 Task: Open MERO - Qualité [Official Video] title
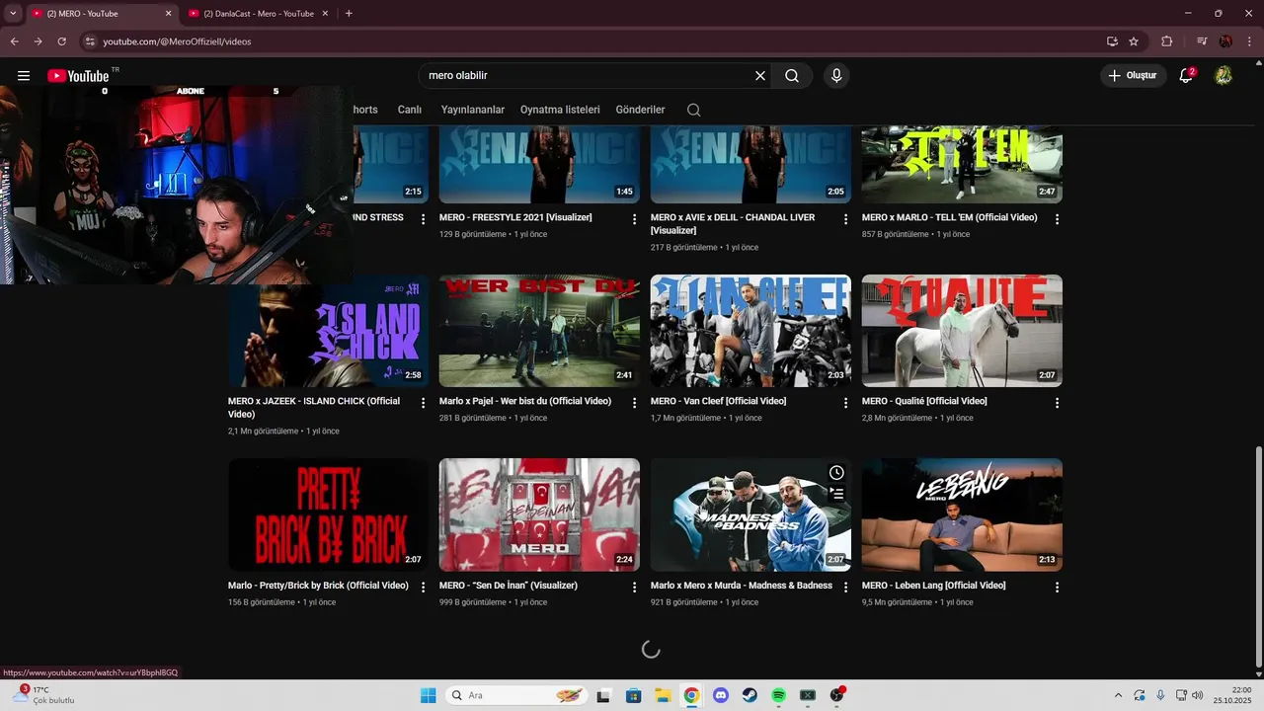(x=924, y=401)
